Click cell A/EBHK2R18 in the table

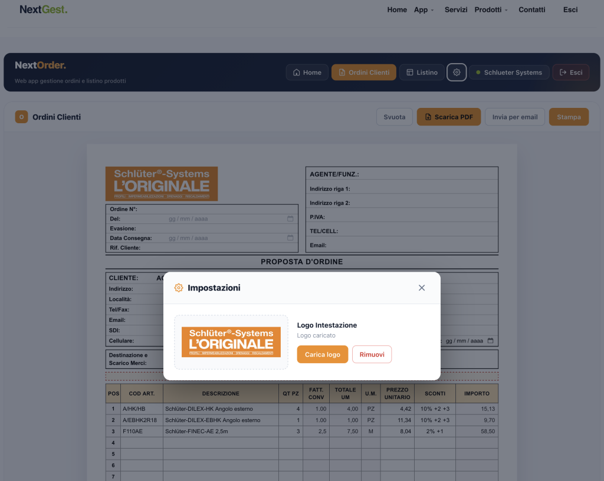click(142, 420)
